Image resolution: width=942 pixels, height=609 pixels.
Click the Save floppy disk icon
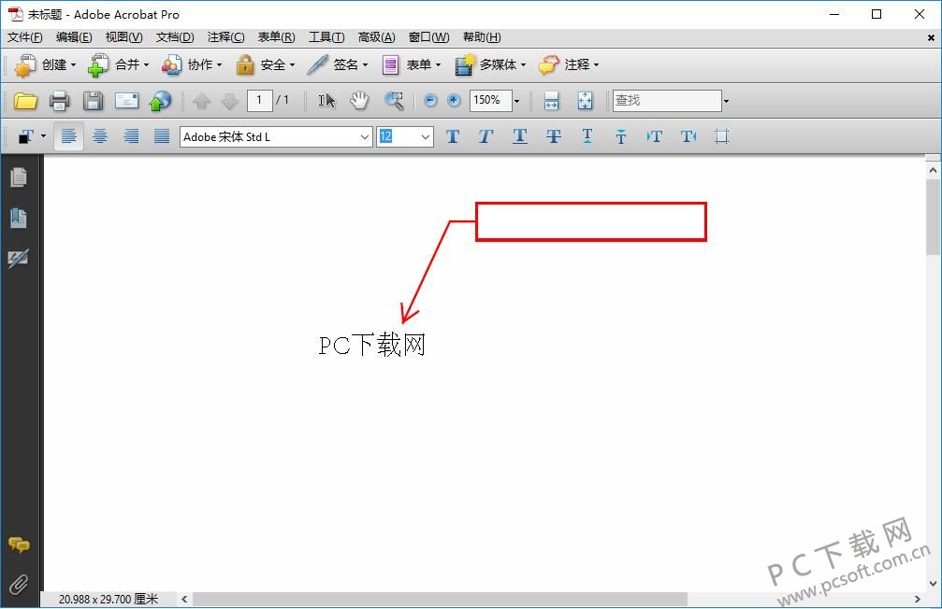click(93, 101)
